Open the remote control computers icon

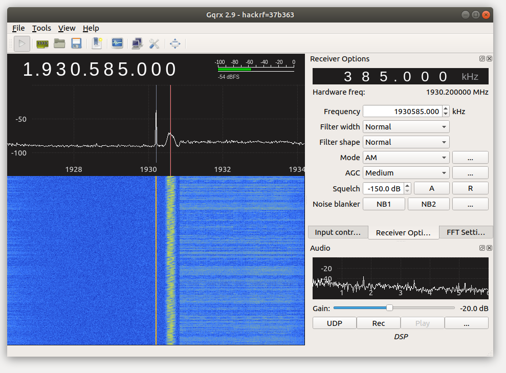[137, 44]
